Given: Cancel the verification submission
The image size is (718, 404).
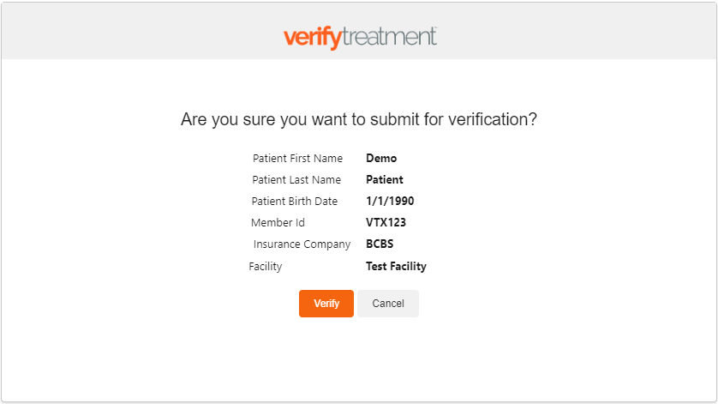Looking at the screenshot, I should click(x=388, y=304).
